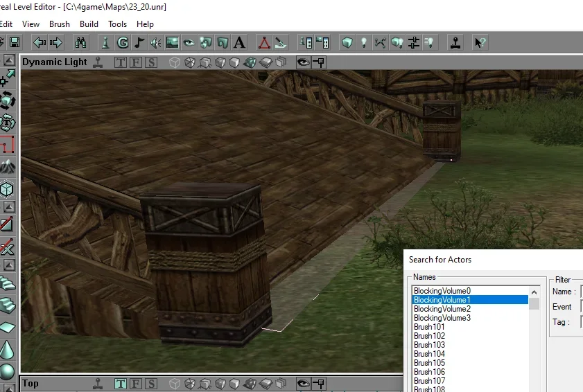583x392 pixels.
Task: Save the current map file
Action: 15,42
